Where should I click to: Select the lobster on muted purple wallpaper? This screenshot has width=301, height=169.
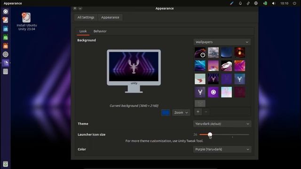[x=200, y=92]
